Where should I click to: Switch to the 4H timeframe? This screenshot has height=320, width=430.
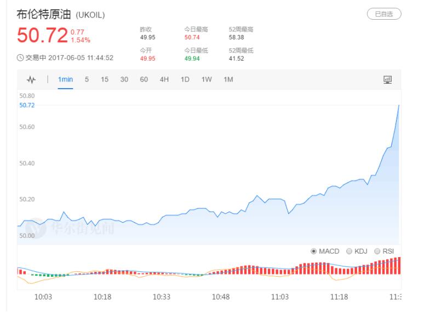[164, 80]
